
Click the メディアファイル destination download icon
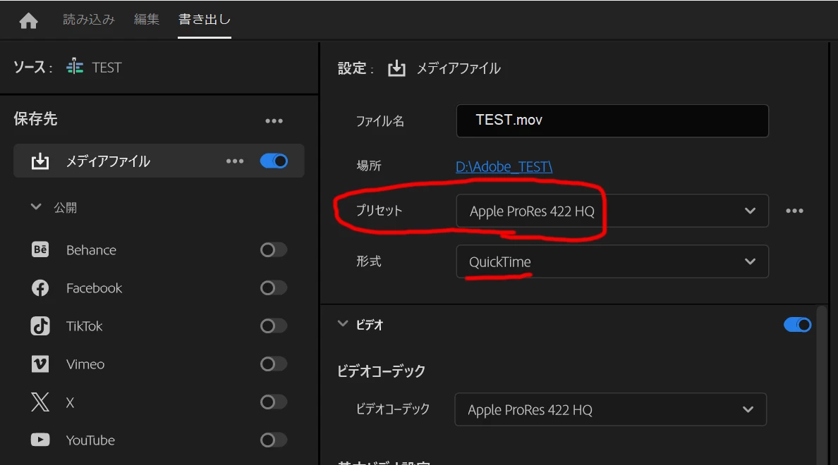[x=40, y=161]
